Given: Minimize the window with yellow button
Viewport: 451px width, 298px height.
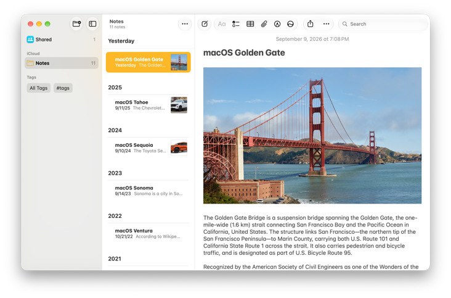Looking at the screenshot, I should tap(39, 24).
